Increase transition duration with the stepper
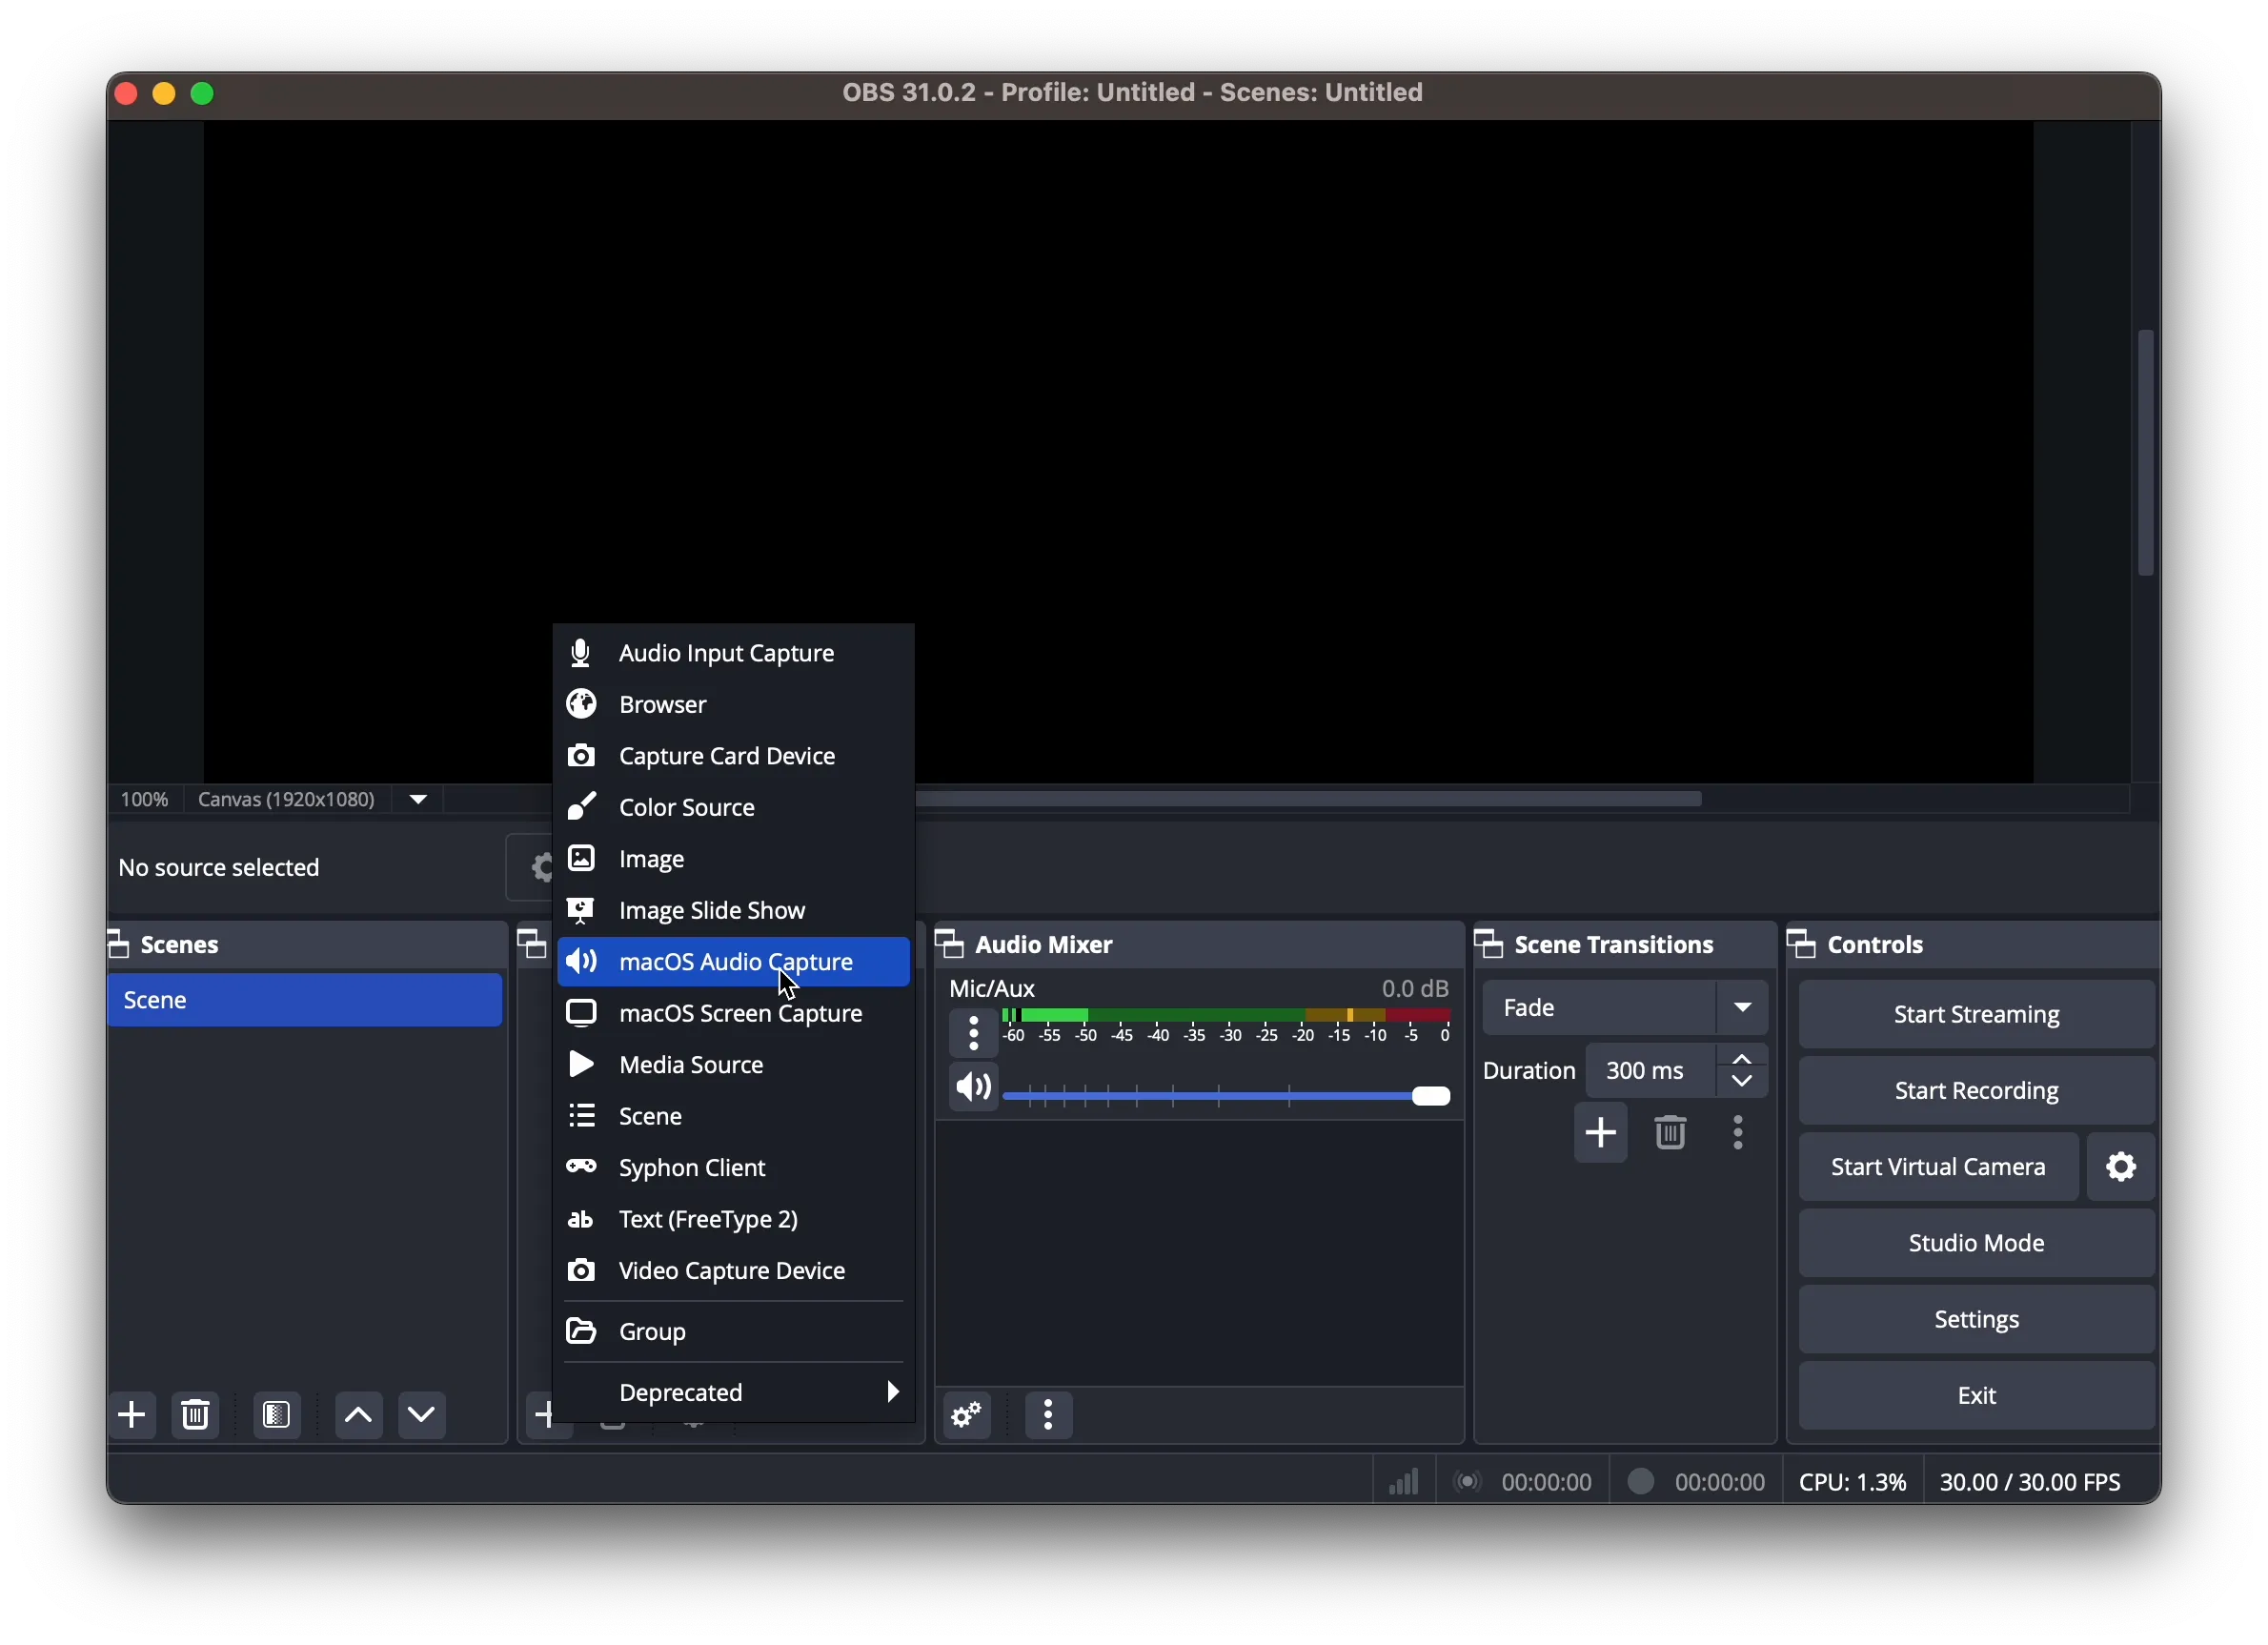This screenshot has height=1645, width=2268. (1742, 1059)
